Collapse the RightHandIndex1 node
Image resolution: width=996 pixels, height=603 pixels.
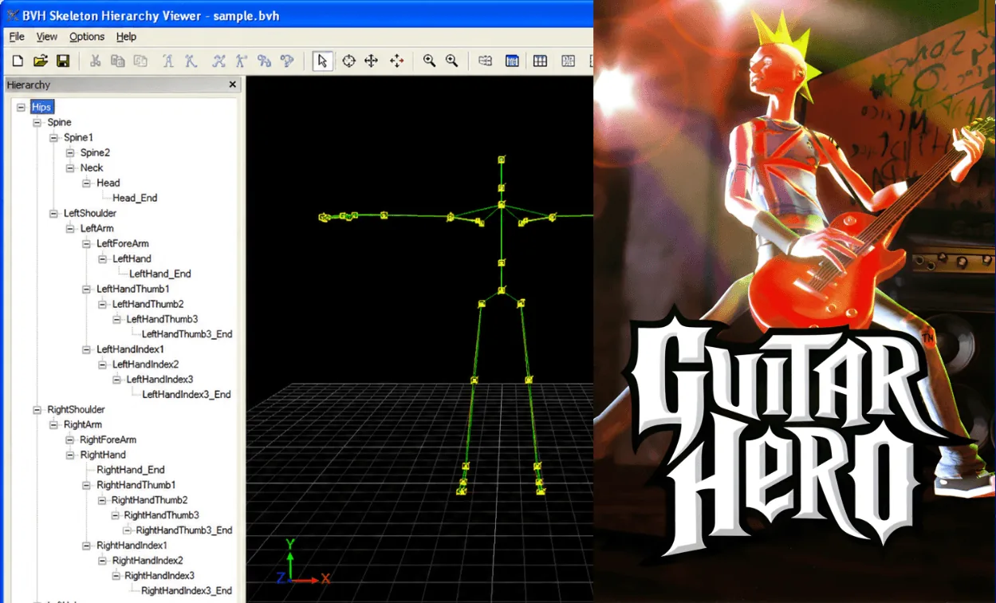86,546
